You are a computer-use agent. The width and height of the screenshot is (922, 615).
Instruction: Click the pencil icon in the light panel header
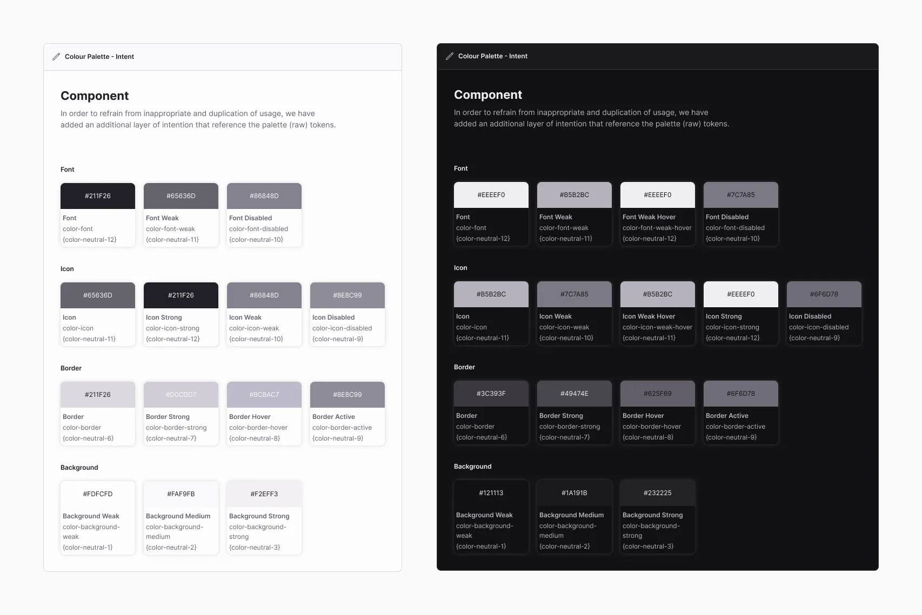[56, 57]
